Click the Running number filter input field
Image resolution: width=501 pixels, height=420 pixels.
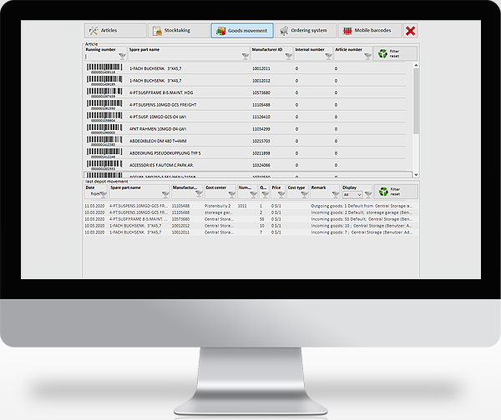(x=100, y=57)
